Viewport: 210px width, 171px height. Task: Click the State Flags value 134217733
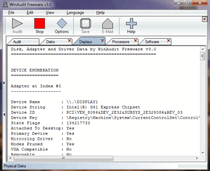[x=78, y=123]
